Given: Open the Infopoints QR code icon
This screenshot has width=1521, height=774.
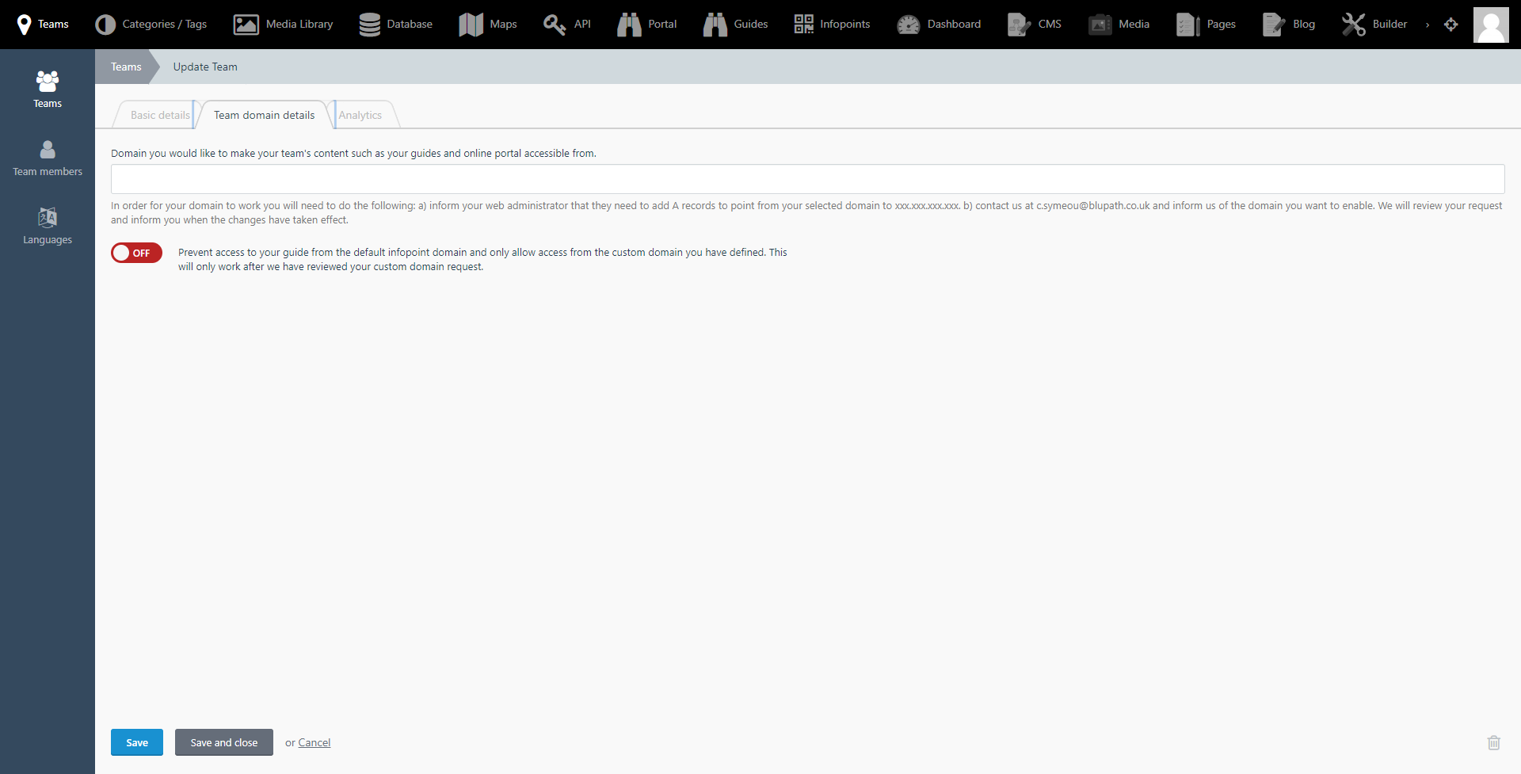Looking at the screenshot, I should pos(804,25).
